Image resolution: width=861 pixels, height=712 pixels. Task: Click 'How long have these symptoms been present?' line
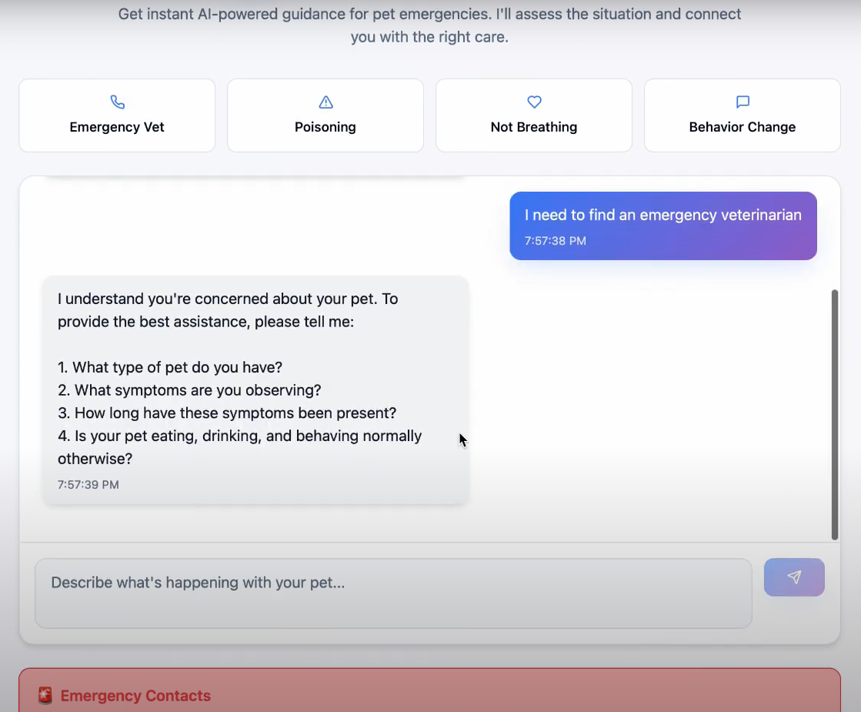click(227, 413)
